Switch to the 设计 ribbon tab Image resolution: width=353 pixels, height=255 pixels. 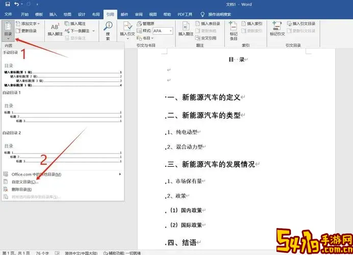pyautogui.click(x=82, y=14)
